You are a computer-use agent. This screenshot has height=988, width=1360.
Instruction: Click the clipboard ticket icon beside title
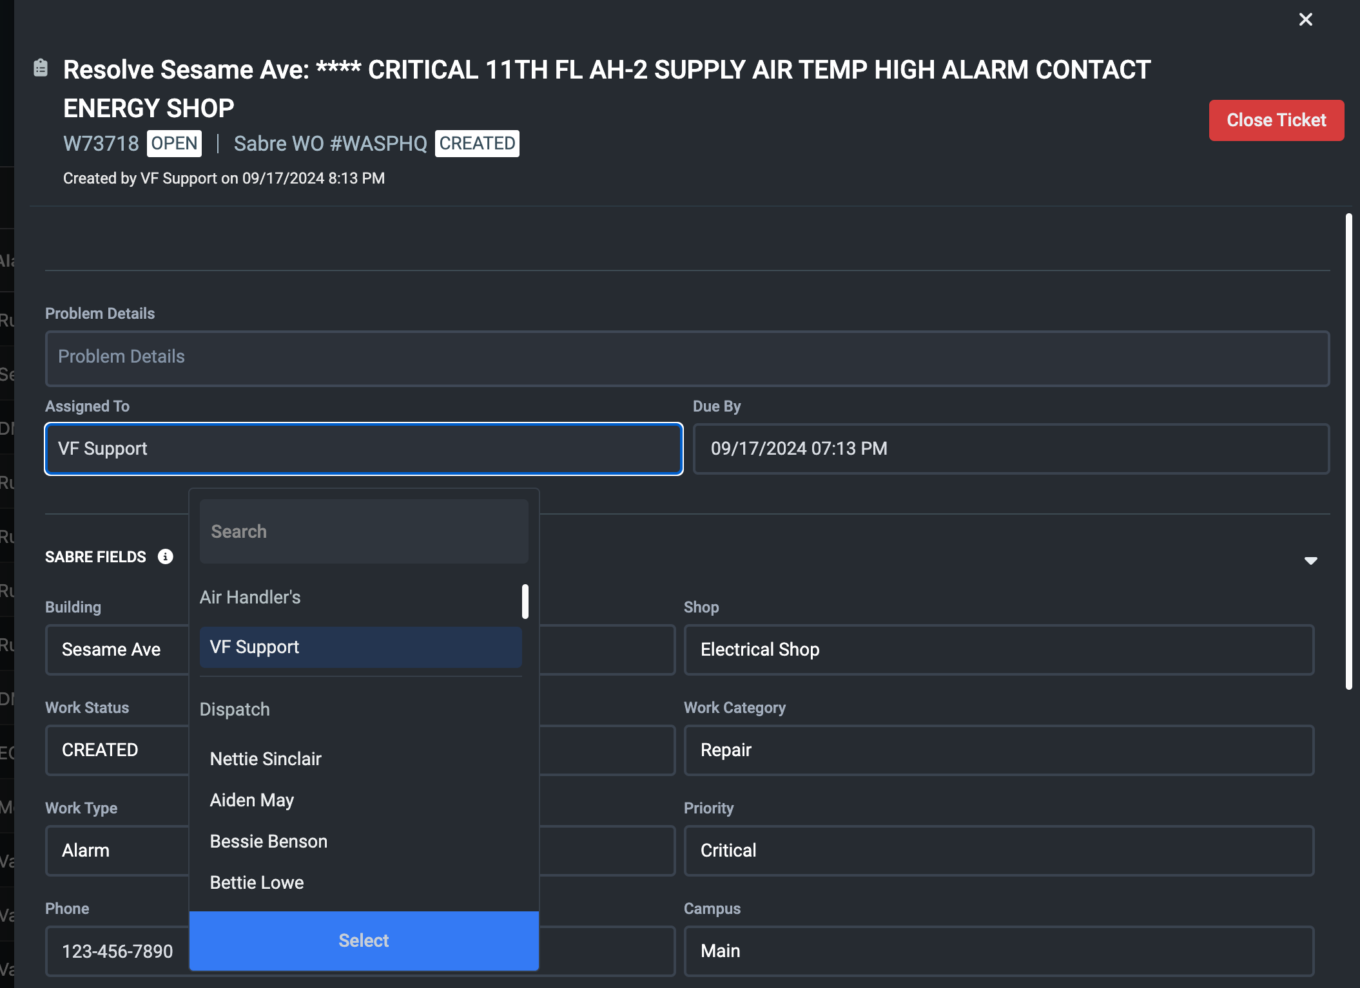tap(41, 68)
